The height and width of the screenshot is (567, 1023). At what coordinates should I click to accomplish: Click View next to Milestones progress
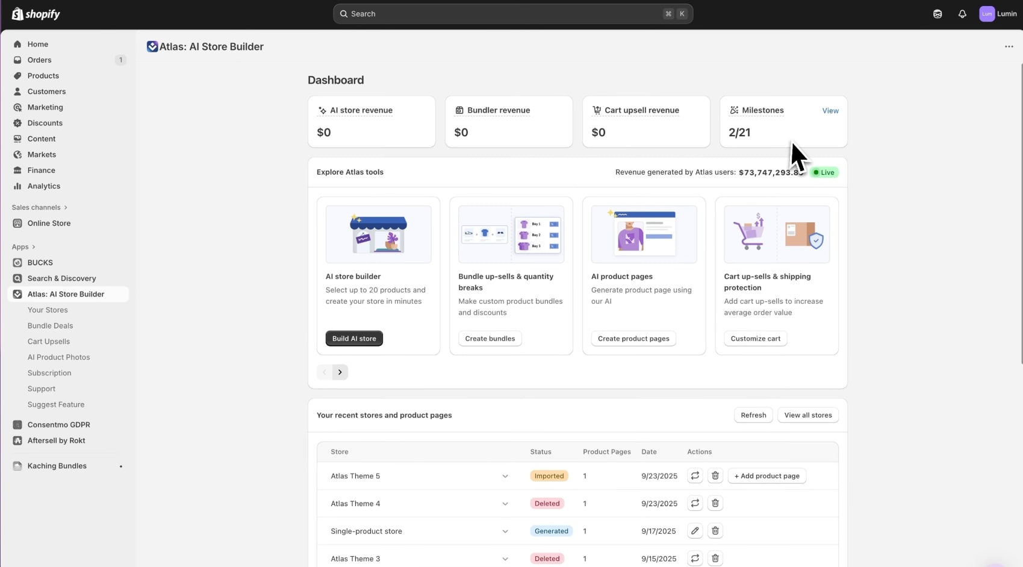[830, 110]
